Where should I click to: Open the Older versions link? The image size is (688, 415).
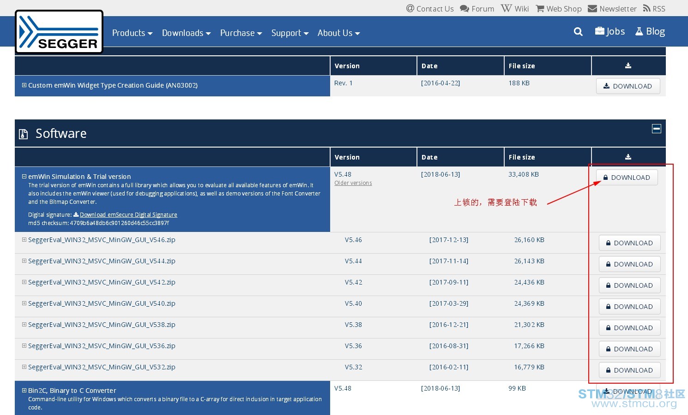[x=353, y=183]
